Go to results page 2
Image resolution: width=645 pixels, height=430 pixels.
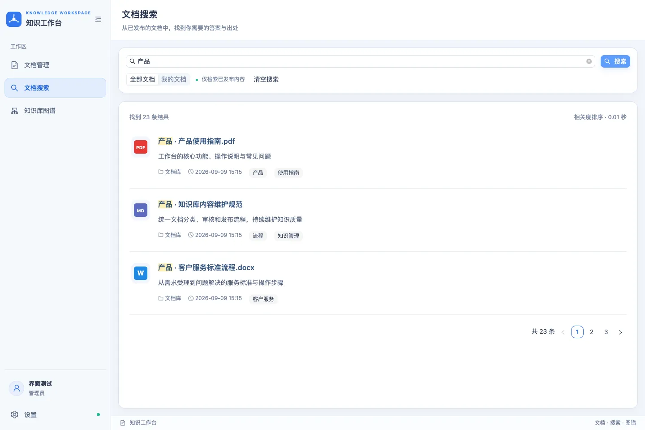pyautogui.click(x=592, y=332)
